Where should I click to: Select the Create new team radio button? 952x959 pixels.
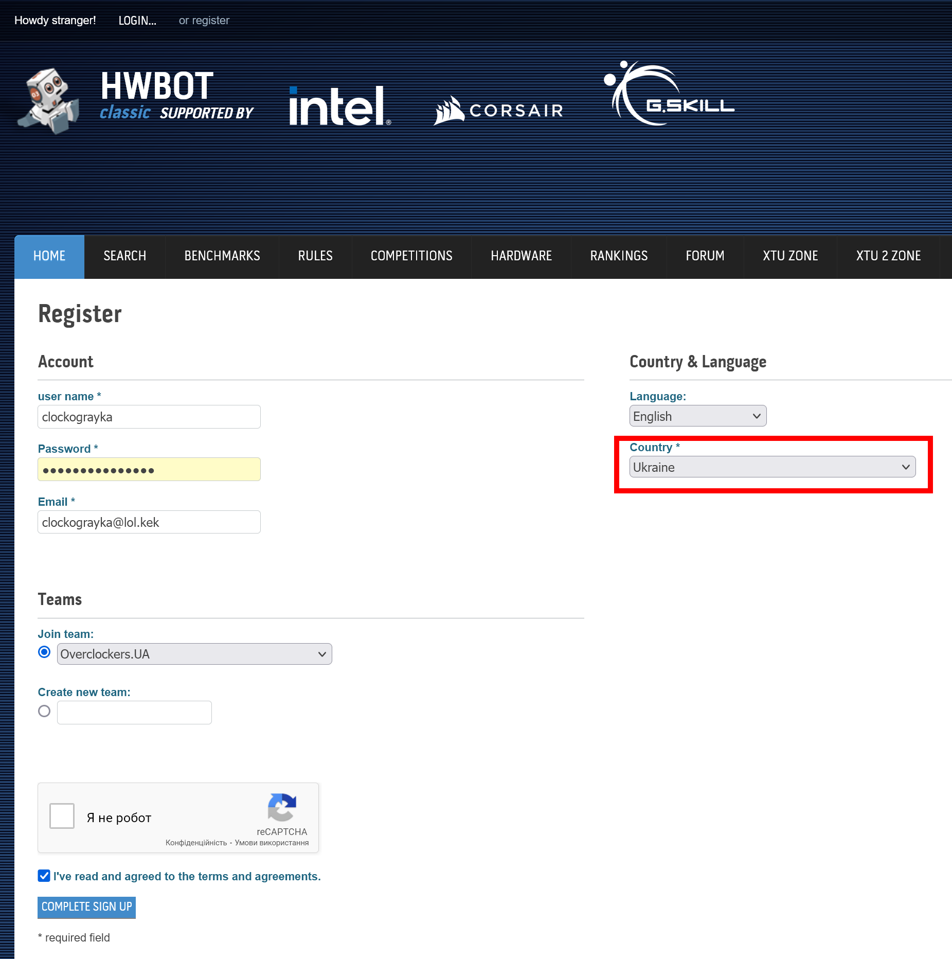(x=44, y=711)
